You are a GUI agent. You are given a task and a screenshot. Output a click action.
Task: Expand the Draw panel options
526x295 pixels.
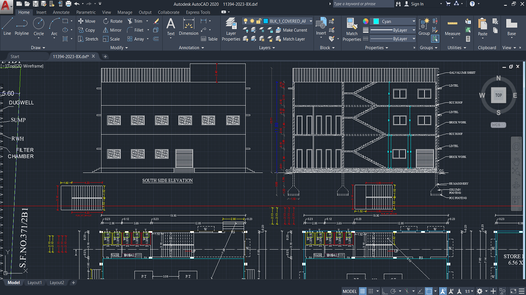tap(38, 48)
